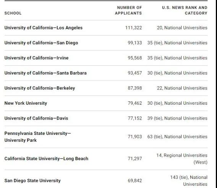Click California State University—Long Beach name
The image size is (217, 188).
[x=46, y=159]
